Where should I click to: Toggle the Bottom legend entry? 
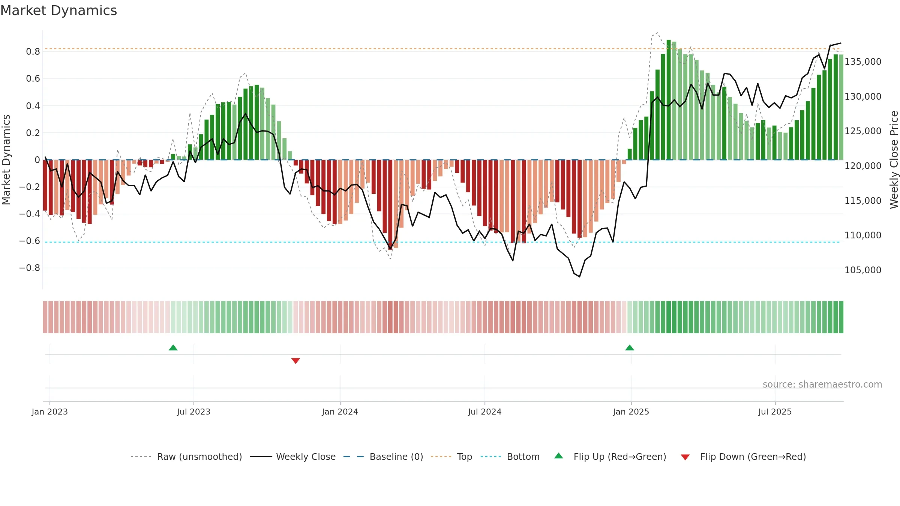click(x=510, y=457)
